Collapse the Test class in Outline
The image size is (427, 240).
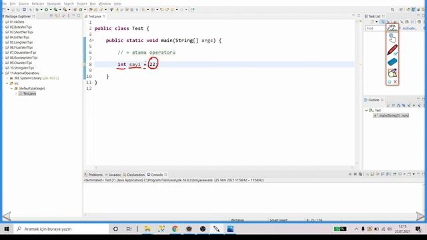click(x=366, y=111)
